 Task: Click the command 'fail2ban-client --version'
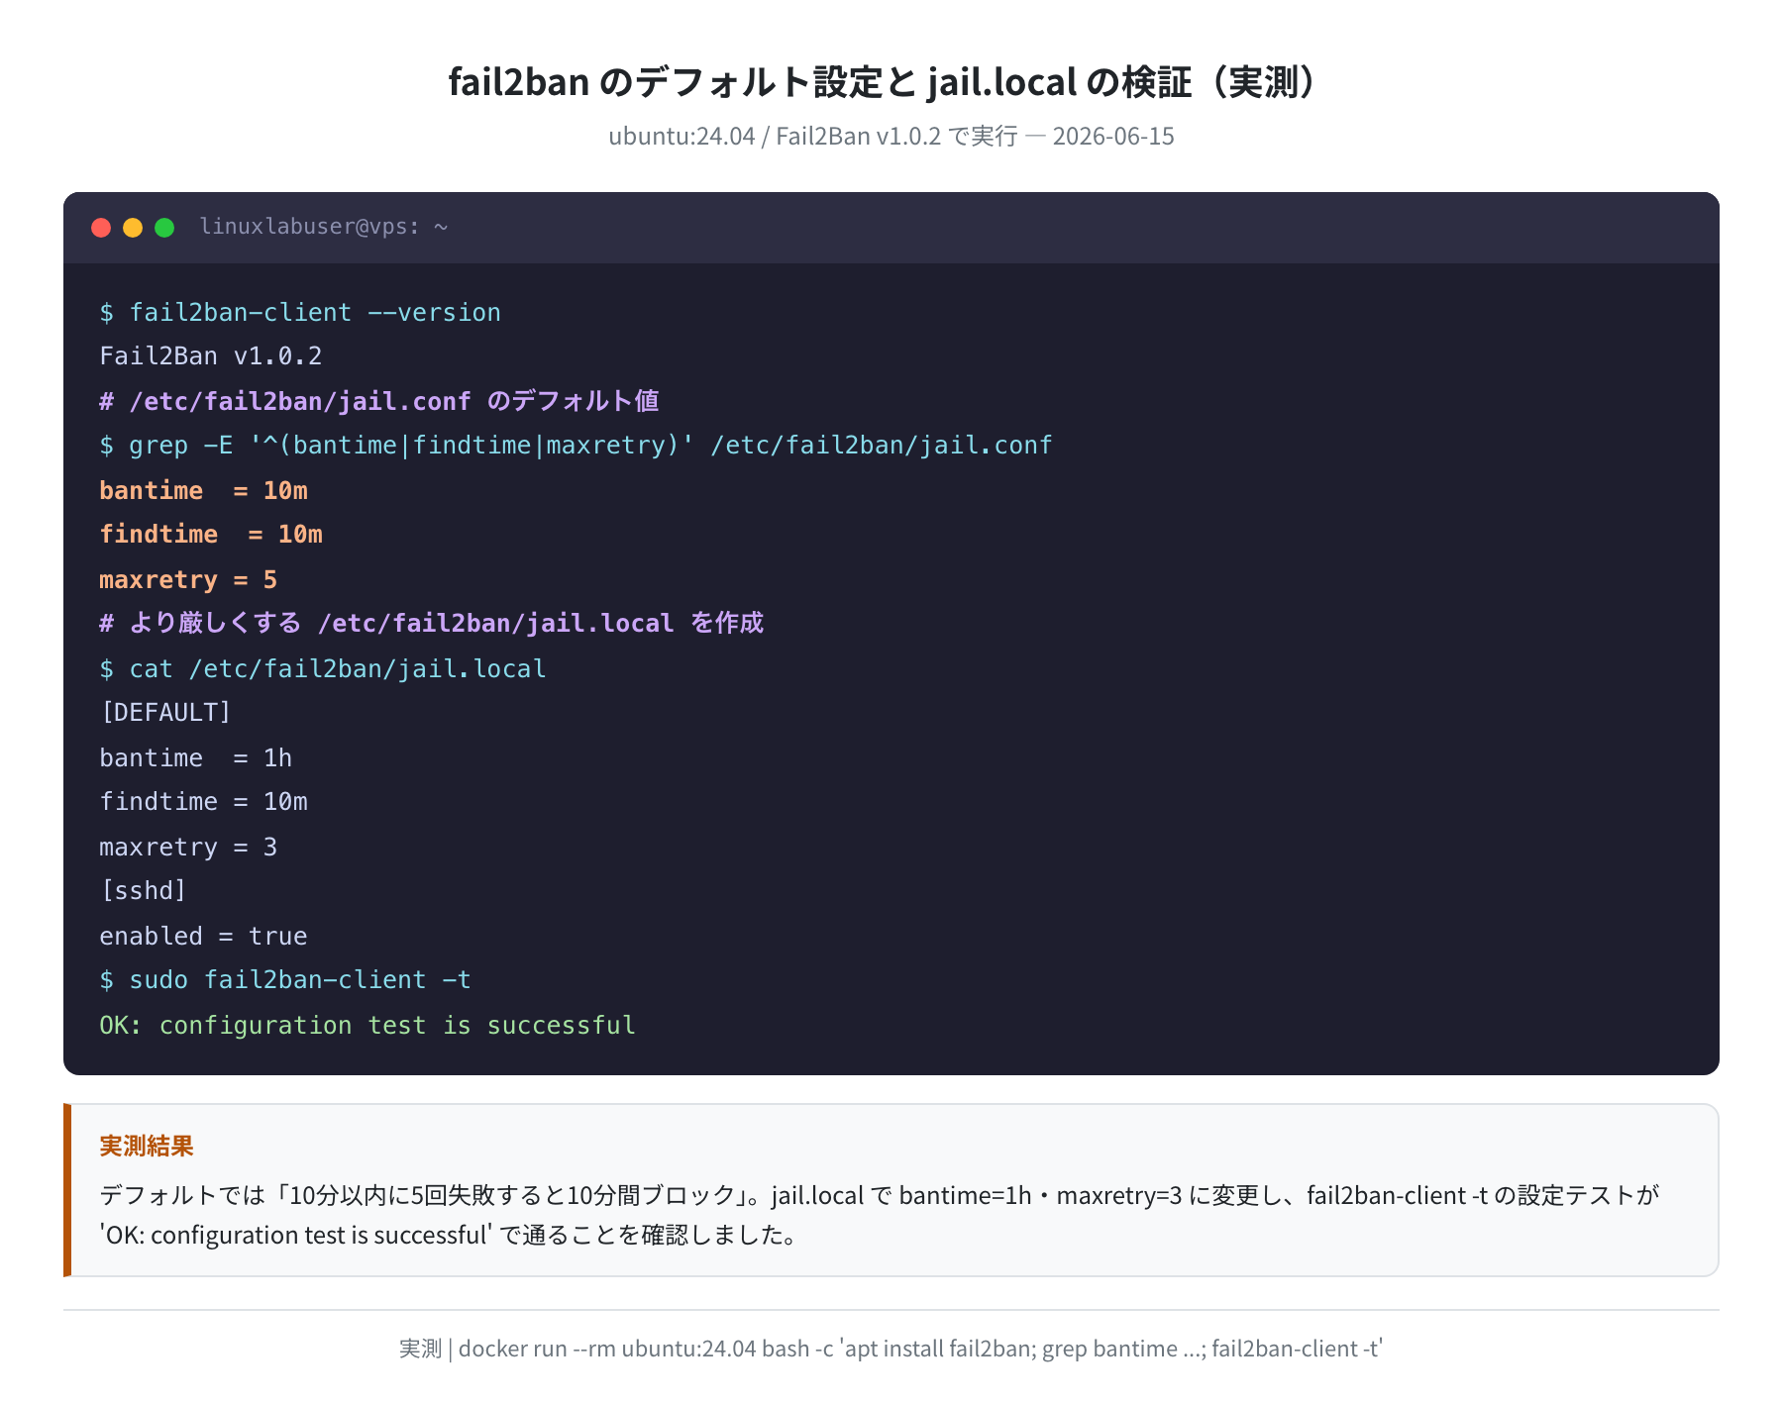300,312
